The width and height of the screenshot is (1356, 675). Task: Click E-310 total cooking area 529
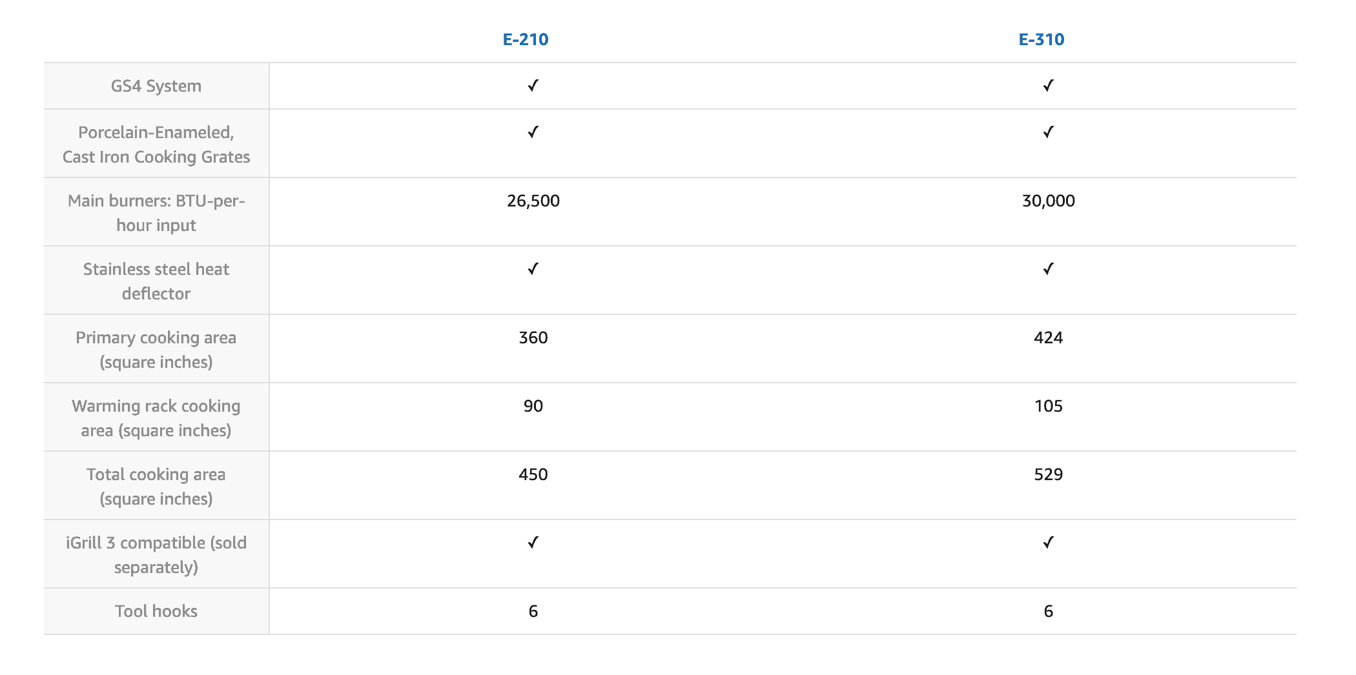(x=1049, y=474)
